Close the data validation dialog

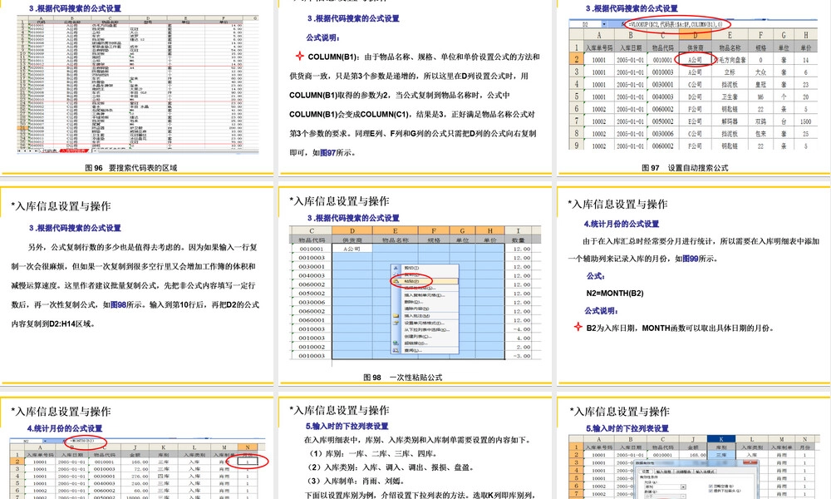coord(750,462)
